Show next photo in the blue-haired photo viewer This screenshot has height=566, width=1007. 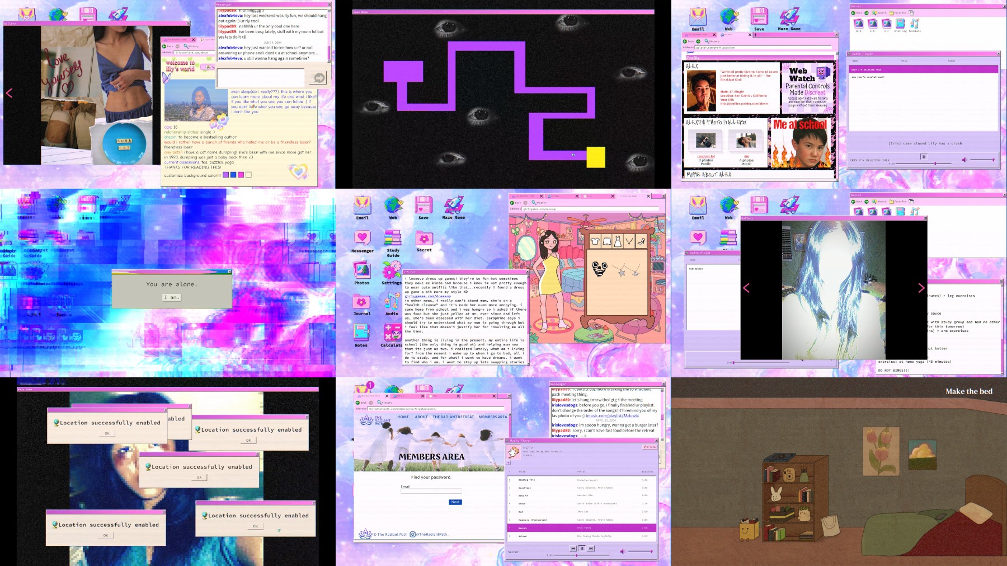(921, 288)
